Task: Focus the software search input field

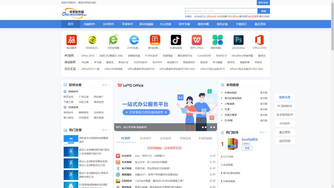Action: tap(221, 11)
